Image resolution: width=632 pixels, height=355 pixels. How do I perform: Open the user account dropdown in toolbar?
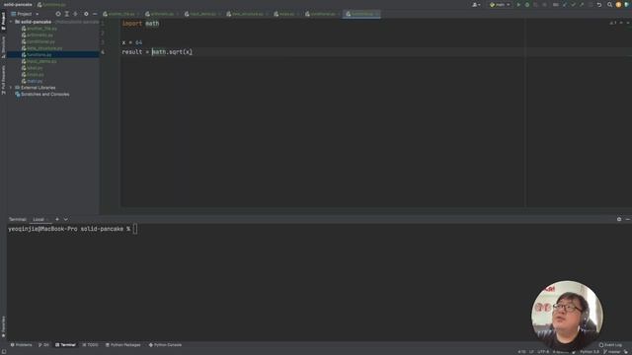(476, 4)
